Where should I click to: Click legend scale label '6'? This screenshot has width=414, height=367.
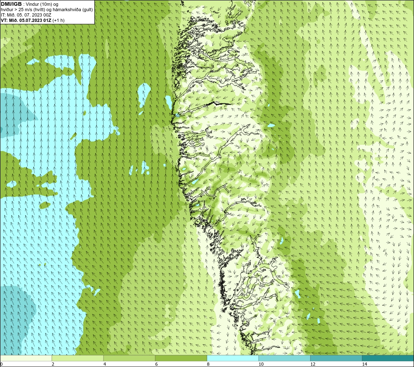pyautogui.click(x=156, y=364)
